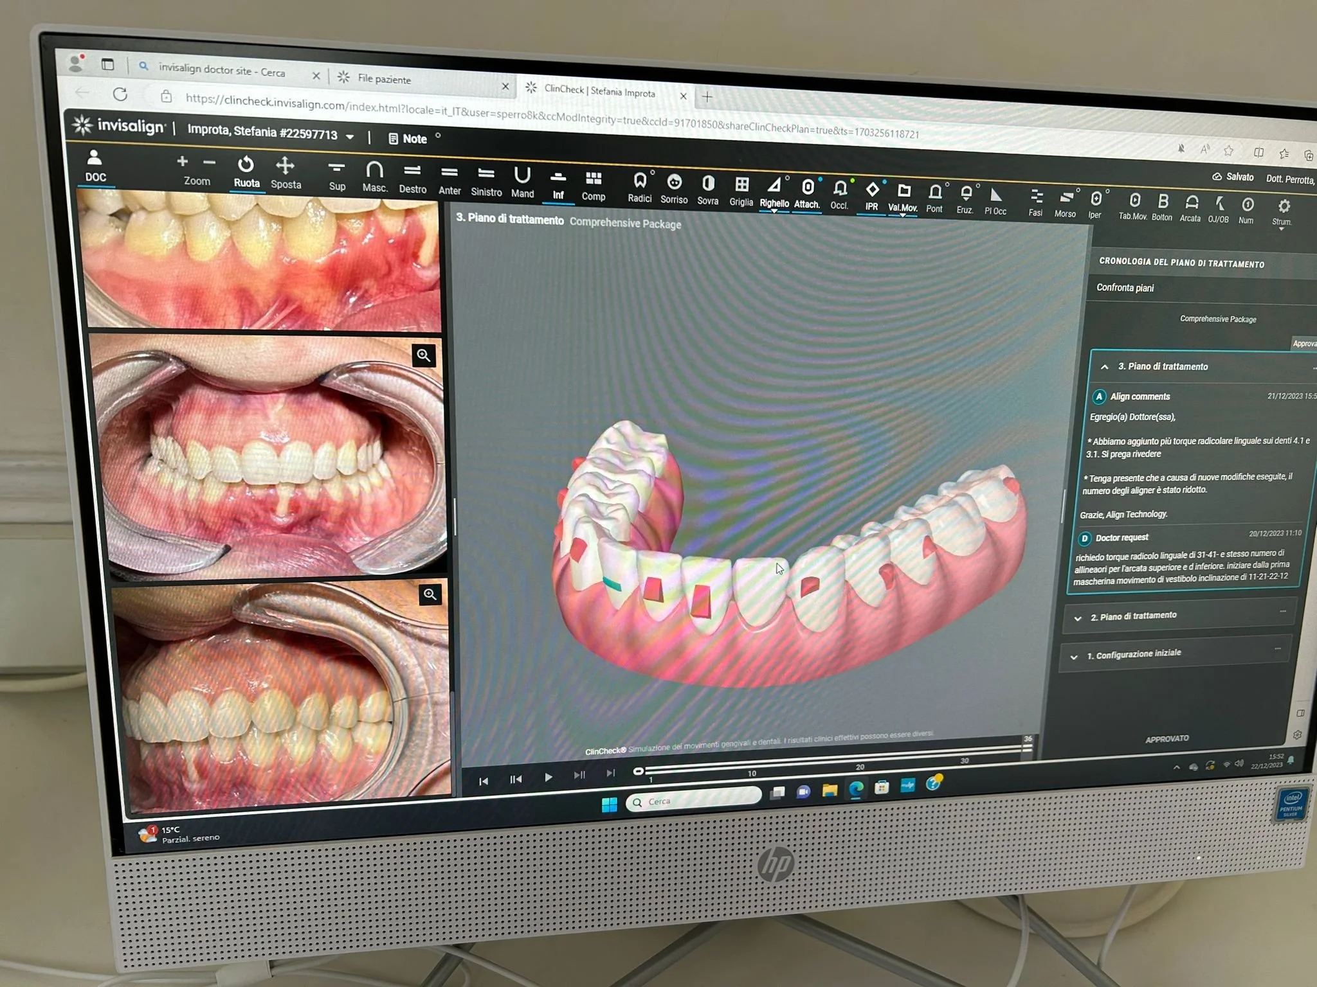Open the patient name dropdown arrow

(350, 137)
